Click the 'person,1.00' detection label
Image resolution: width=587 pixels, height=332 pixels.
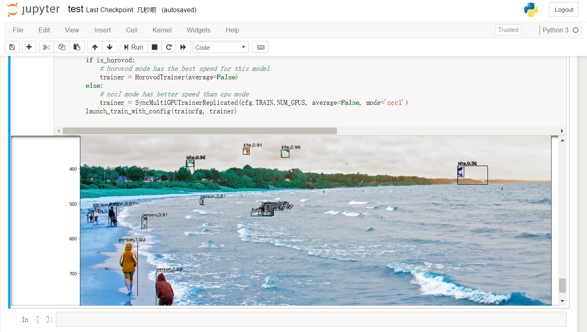(x=132, y=240)
